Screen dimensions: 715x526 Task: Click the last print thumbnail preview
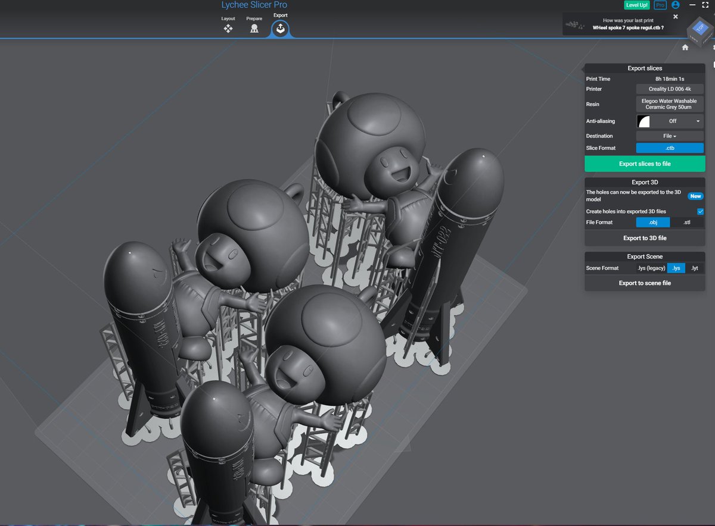pos(576,24)
